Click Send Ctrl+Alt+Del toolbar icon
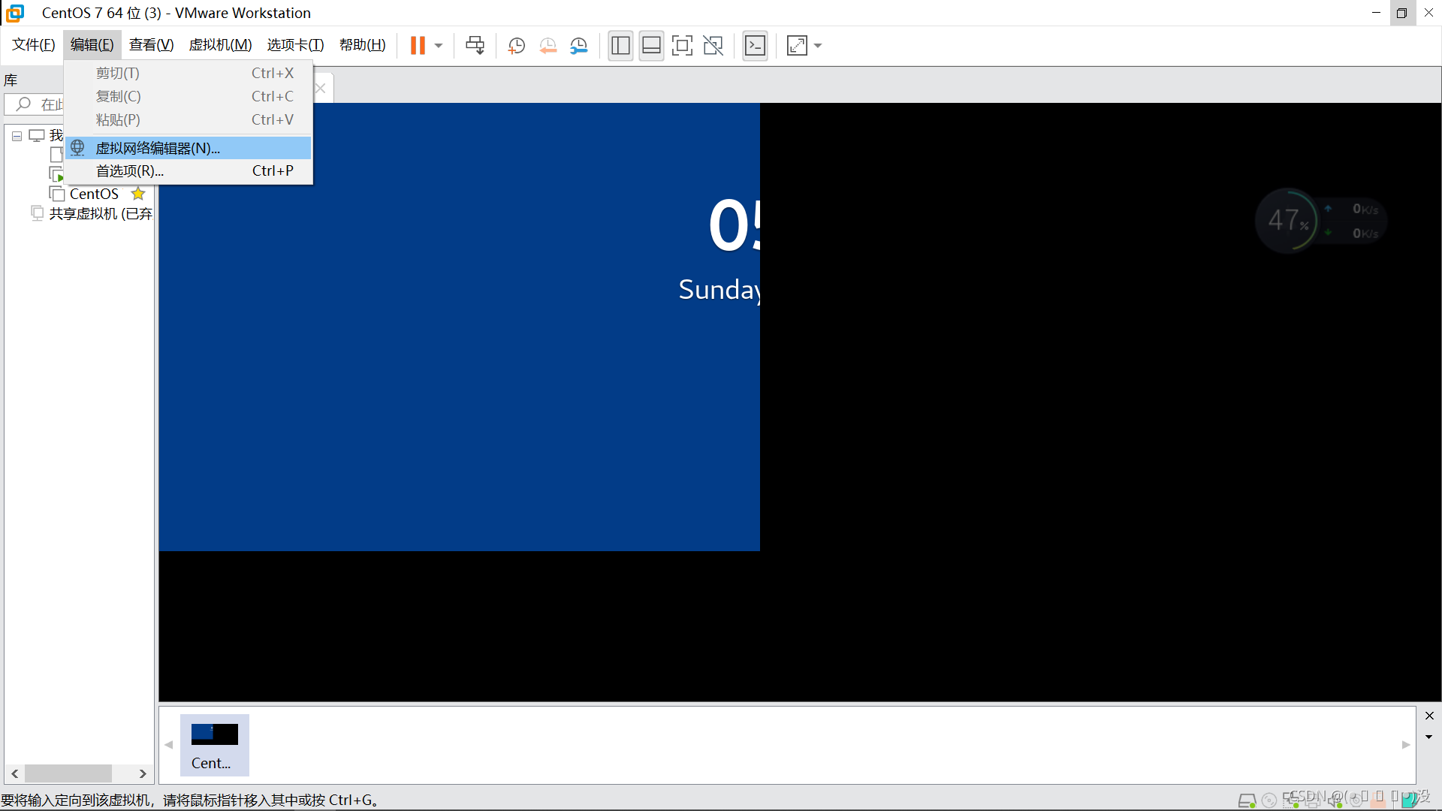Image resolution: width=1442 pixels, height=811 pixels. [x=475, y=46]
